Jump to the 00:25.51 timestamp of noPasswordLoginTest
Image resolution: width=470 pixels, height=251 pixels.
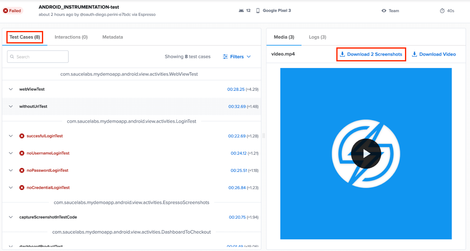(x=238, y=170)
